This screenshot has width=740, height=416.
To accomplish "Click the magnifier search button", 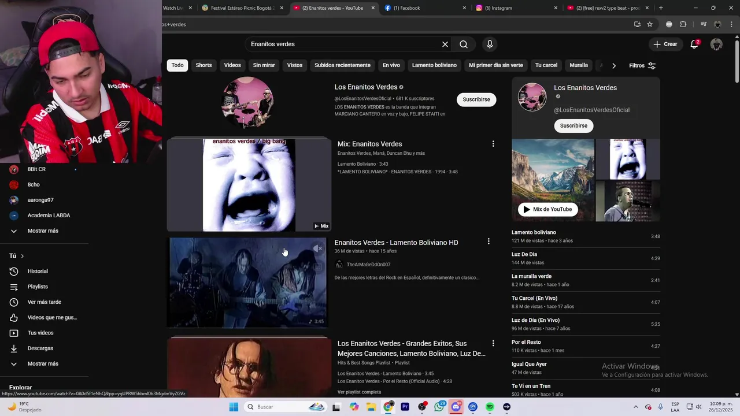I will pyautogui.click(x=464, y=44).
